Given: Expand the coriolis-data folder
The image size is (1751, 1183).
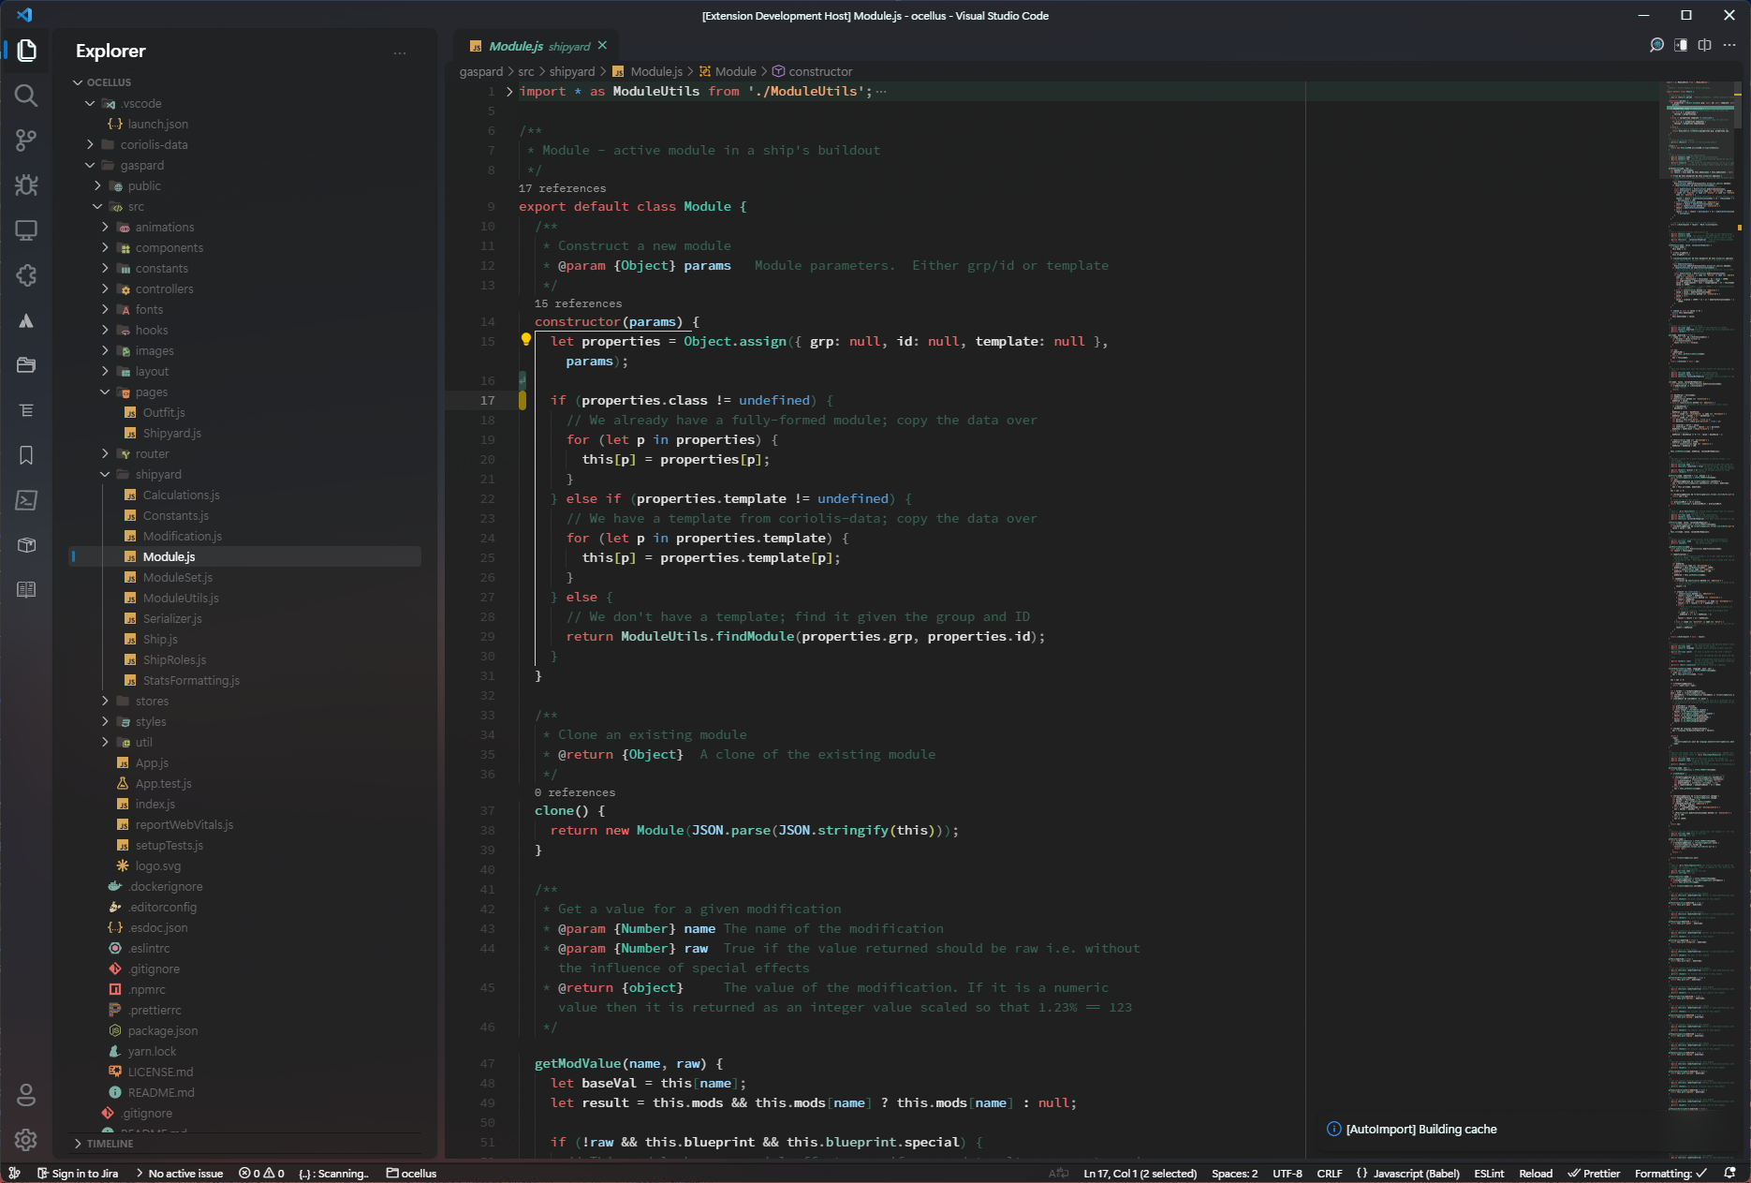Looking at the screenshot, I should click(90, 144).
